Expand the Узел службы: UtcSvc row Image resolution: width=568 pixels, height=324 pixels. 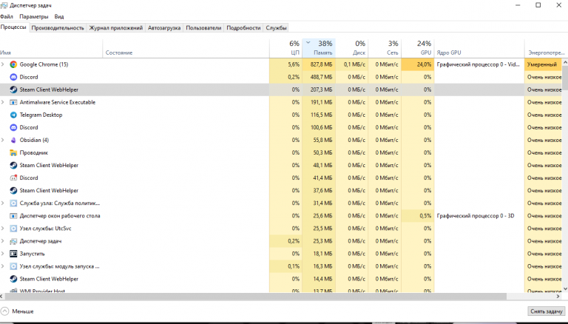3,229
